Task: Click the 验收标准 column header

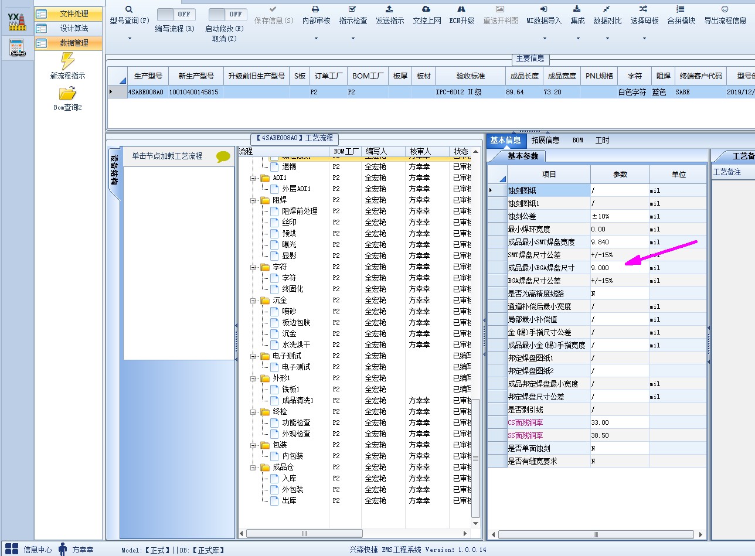Action: (470, 76)
